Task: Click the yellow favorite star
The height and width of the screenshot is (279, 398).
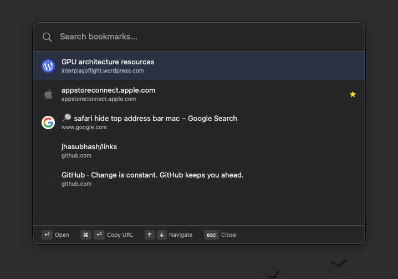Action: click(353, 94)
